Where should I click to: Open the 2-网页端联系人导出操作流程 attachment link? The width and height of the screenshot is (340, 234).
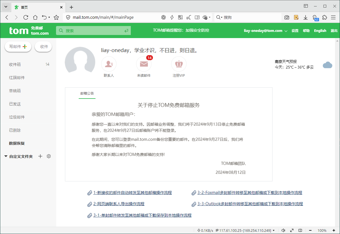(119, 204)
